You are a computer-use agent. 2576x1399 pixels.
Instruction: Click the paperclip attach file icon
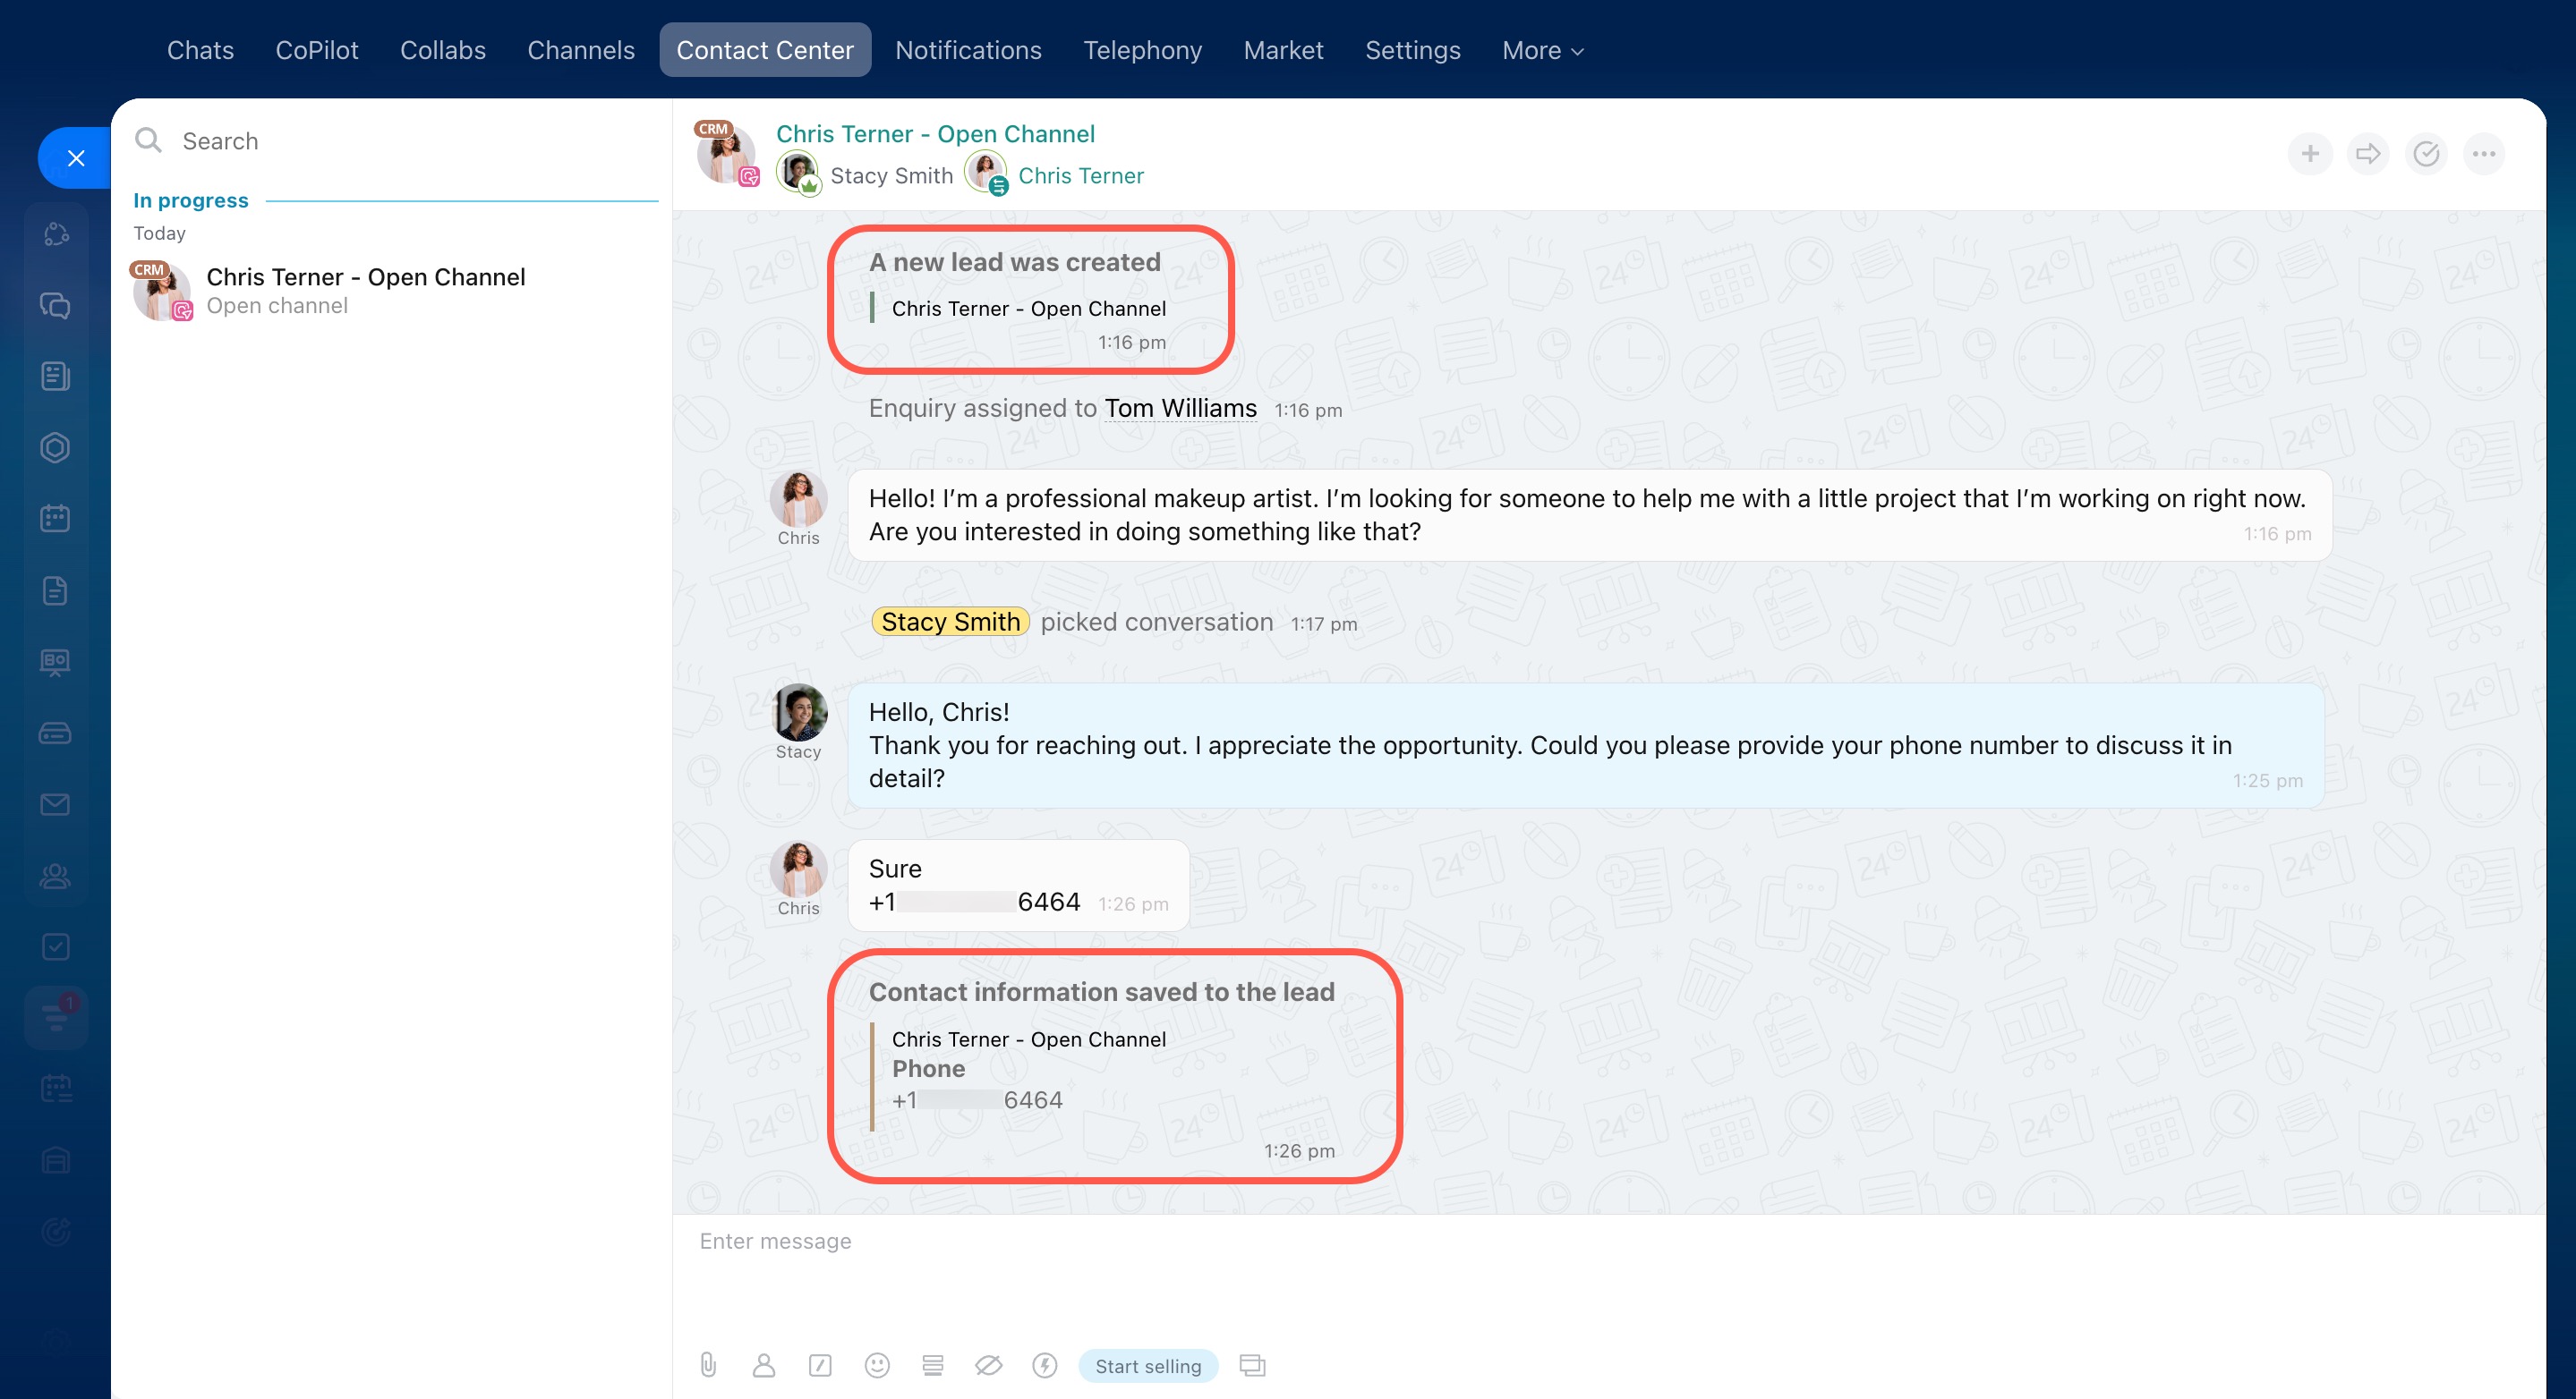pyautogui.click(x=708, y=1365)
